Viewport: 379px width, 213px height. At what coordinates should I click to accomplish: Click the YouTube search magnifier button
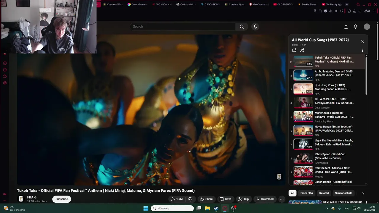click(242, 27)
